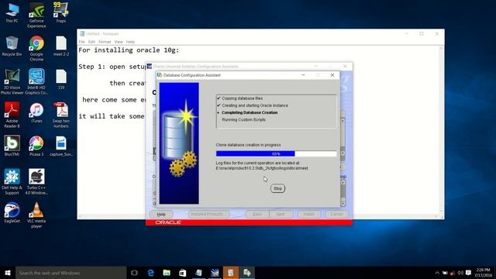Screen dimensions: 496x279
Task: Minimize the Database Configuration Assistant window
Action: coord(303,75)
